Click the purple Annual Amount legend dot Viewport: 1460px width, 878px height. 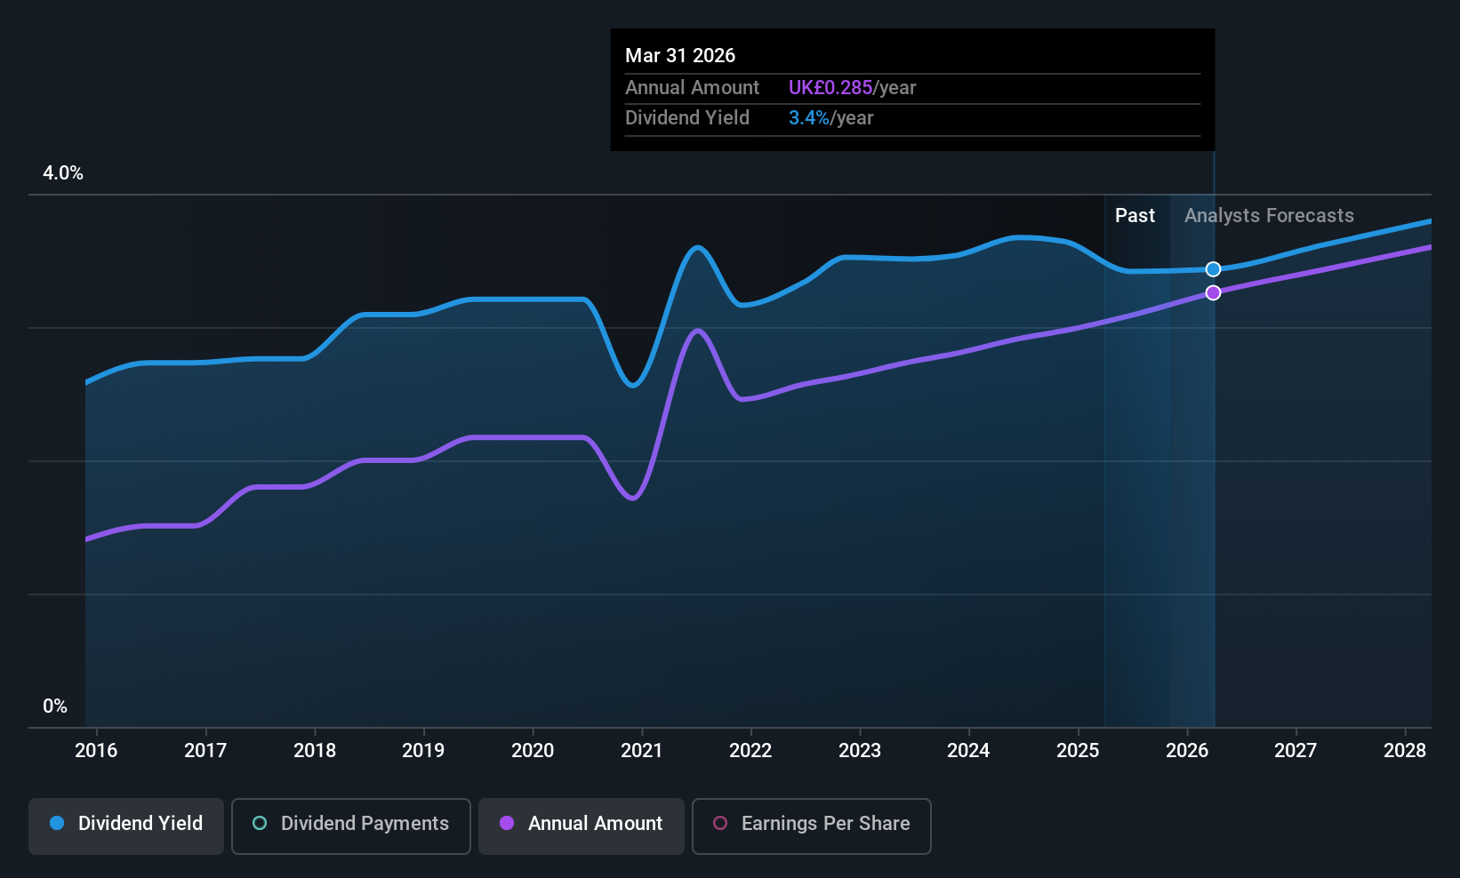507,824
